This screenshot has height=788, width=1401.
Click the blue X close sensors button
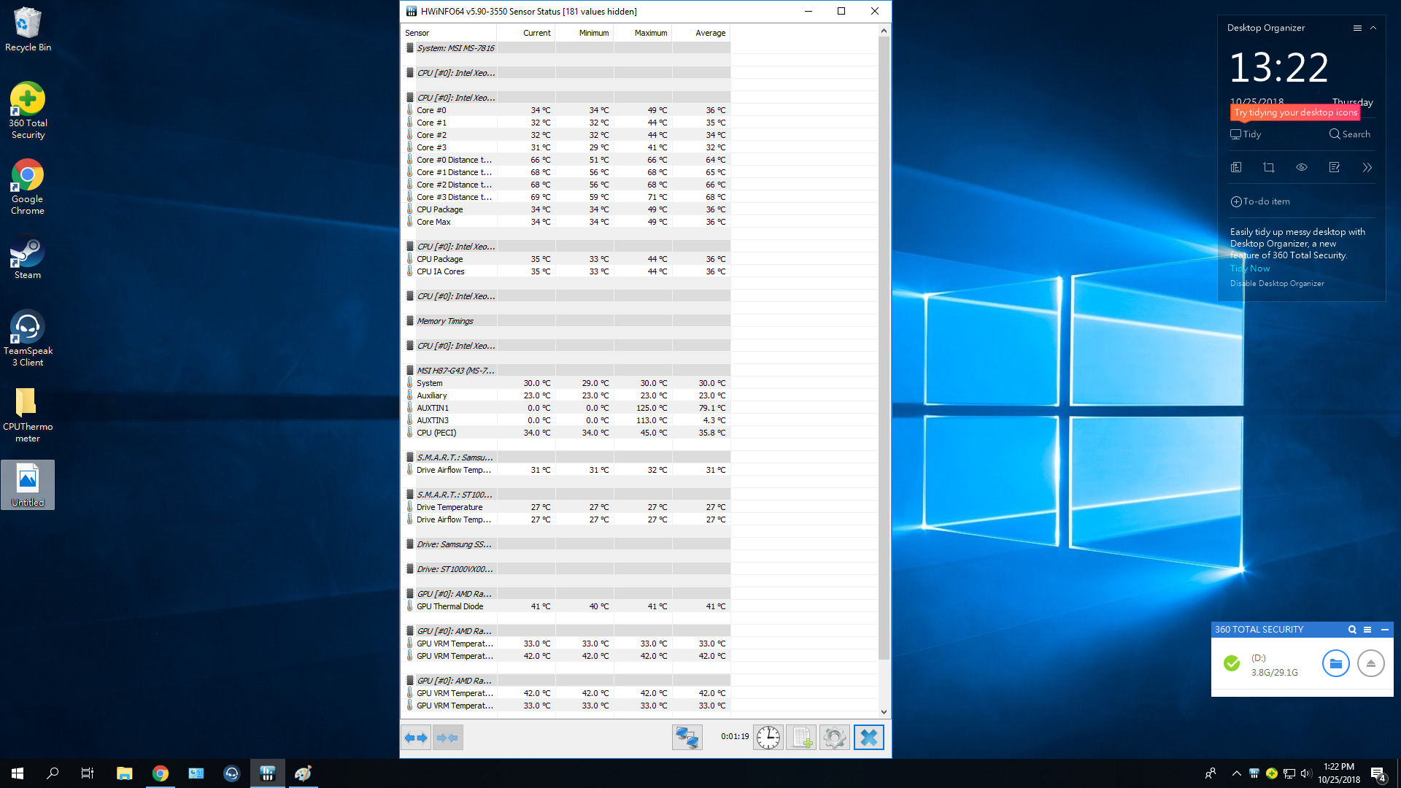[868, 738]
